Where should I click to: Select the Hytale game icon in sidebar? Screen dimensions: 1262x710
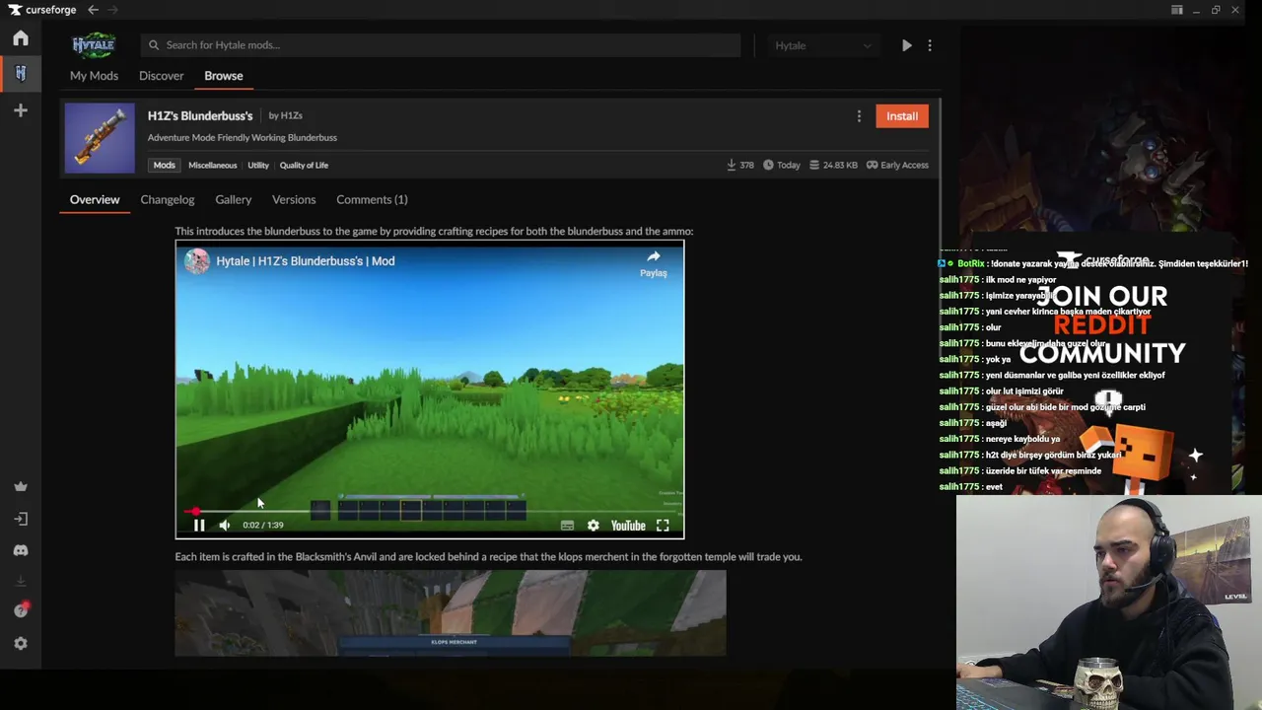pos(21,74)
